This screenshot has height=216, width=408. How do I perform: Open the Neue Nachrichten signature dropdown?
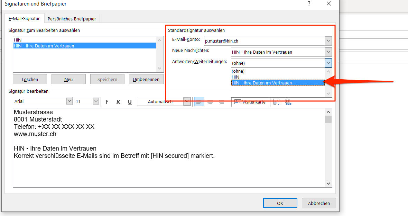pos(328,52)
